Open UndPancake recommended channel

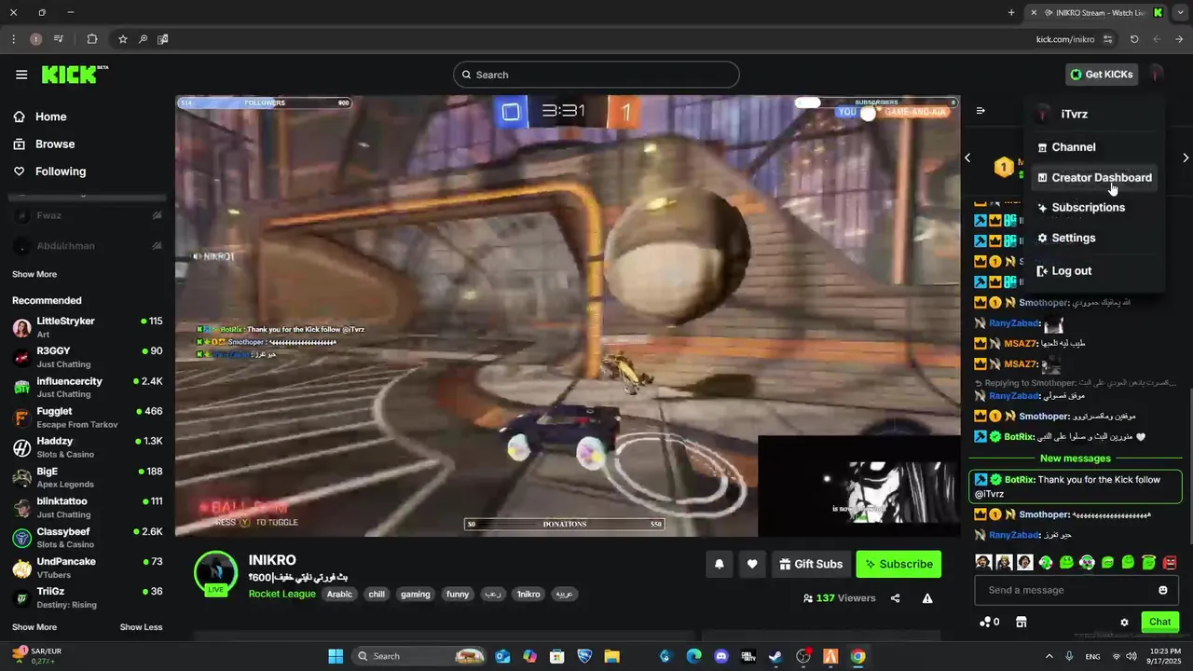click(88, 568)
